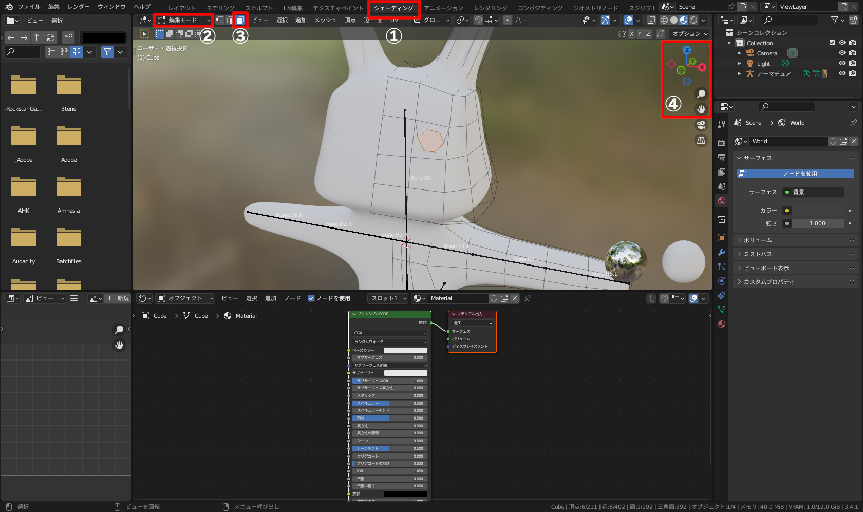
Task: Switch to the UV編集 workspace tab
Action: 293,8
